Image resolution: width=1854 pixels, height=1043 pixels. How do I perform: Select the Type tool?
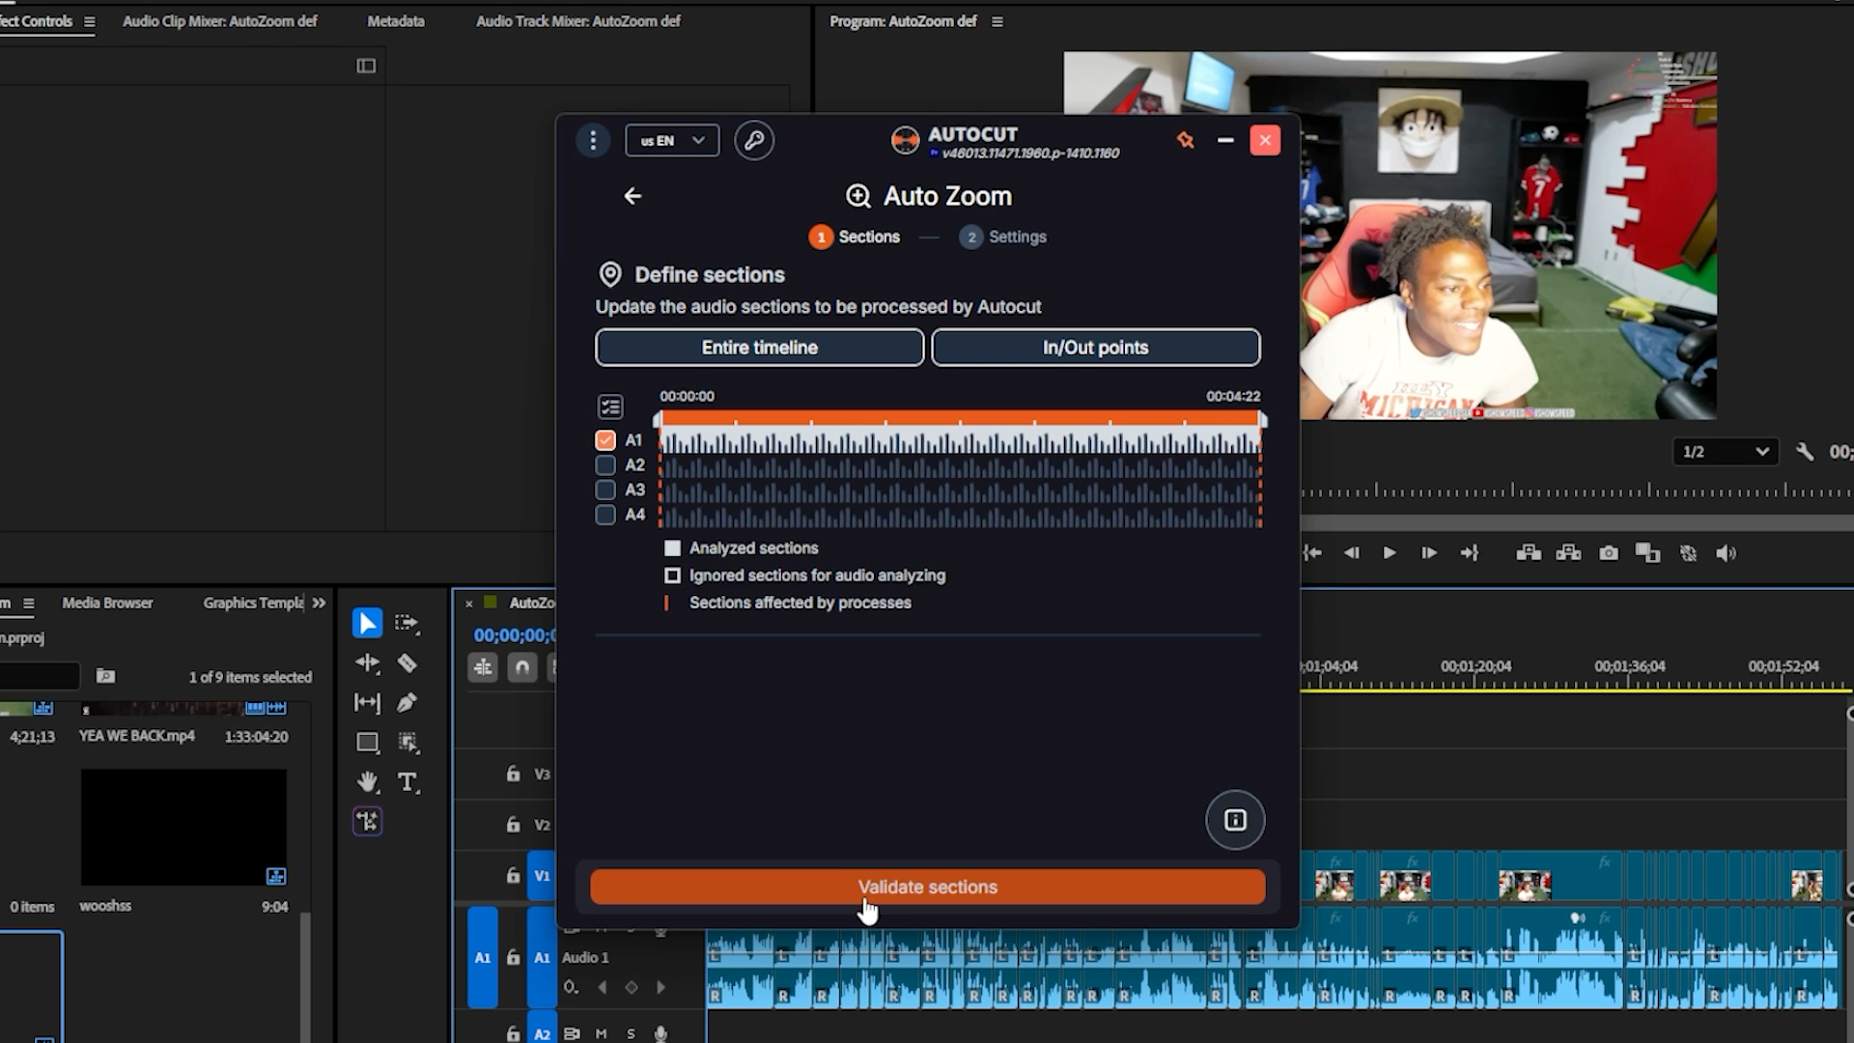(x=407, y=781)
